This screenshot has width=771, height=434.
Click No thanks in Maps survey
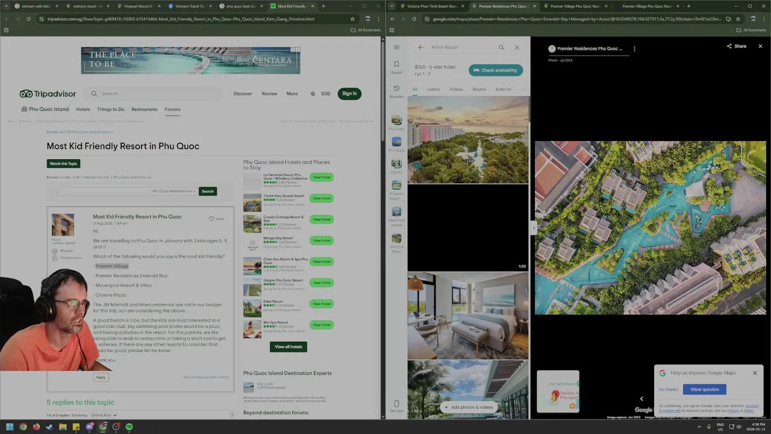pos(669,389)
